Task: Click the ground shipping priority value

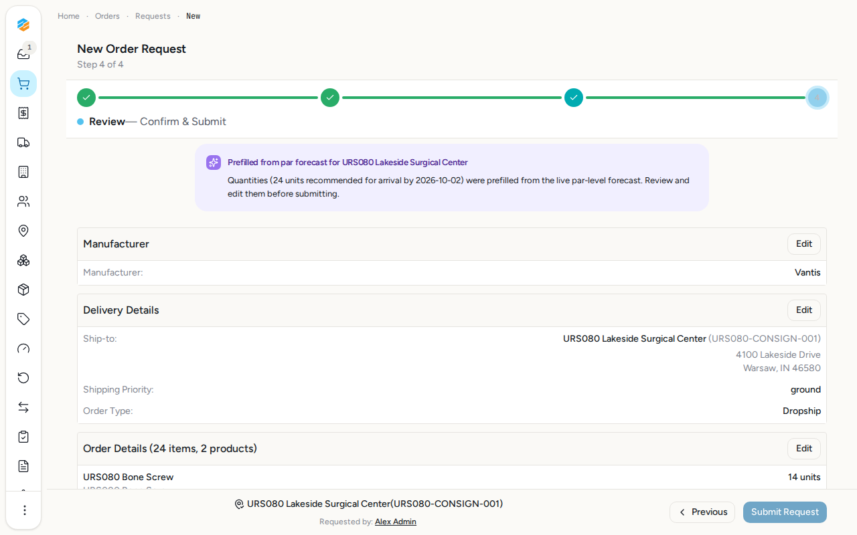Action: coord(805,390)
